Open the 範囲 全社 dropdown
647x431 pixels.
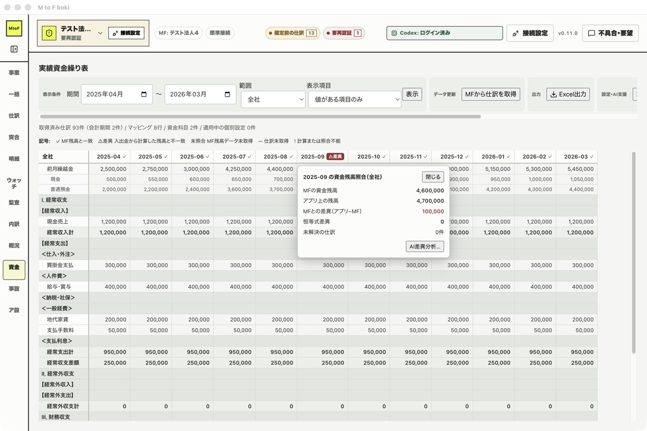[273, 99]
